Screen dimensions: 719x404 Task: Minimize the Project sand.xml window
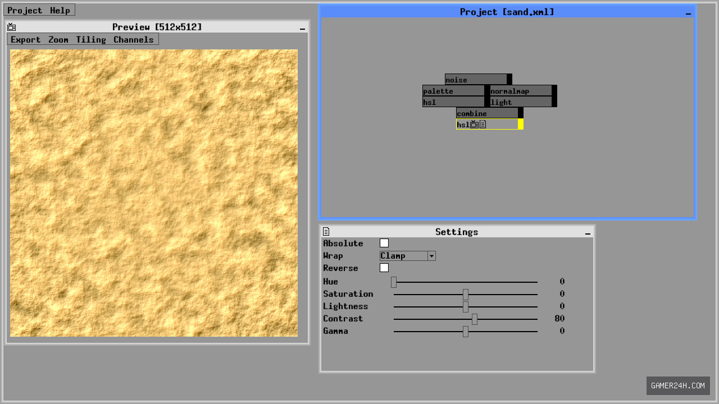point(689,12)
